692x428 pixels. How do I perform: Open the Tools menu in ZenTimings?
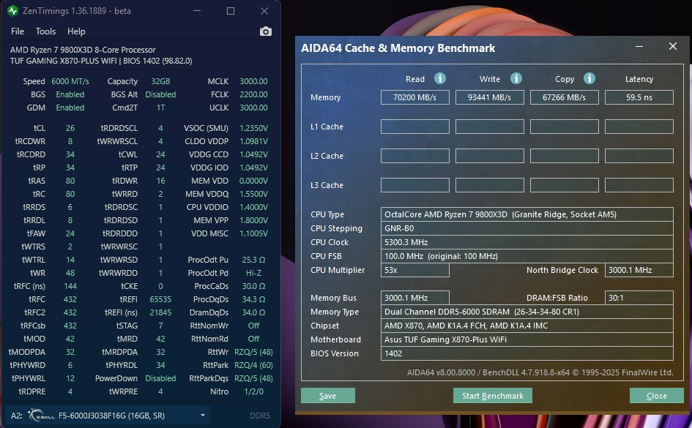[x=45, y=31]
